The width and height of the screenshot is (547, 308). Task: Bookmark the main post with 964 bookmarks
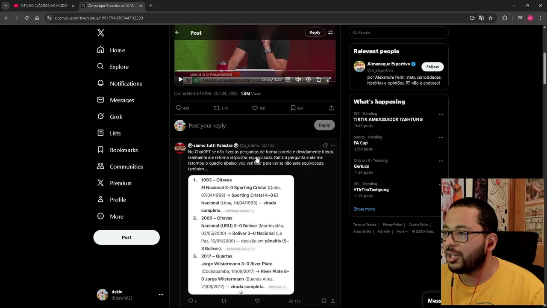point(297,108)
